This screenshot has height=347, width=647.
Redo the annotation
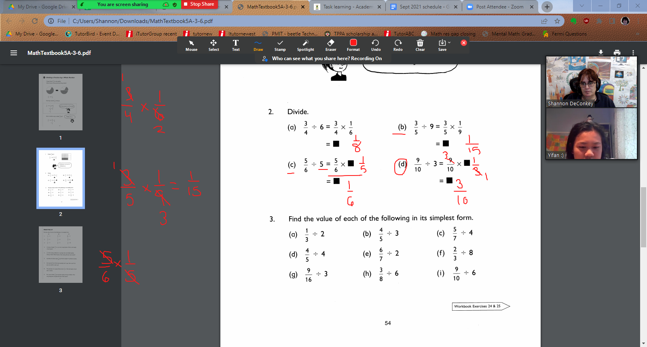click(398, 45)
